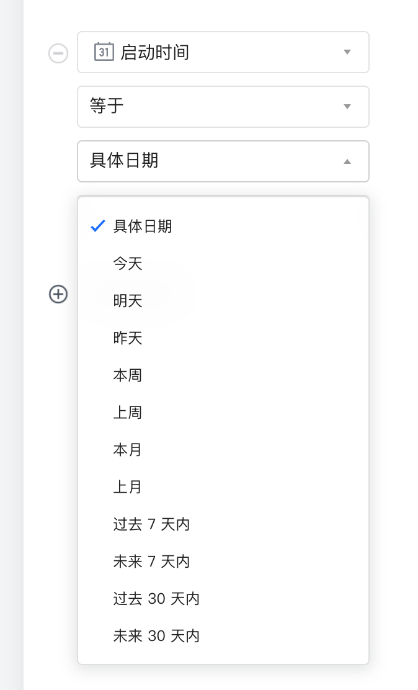
Task: Select 本月 as the filter value
Action: click(128, 449)
